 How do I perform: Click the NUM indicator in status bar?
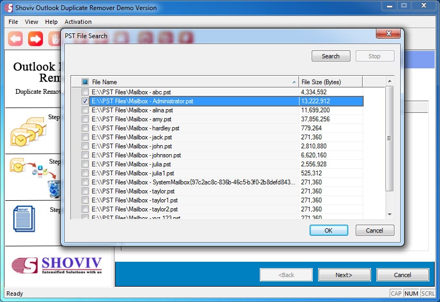tap(411, 294)
